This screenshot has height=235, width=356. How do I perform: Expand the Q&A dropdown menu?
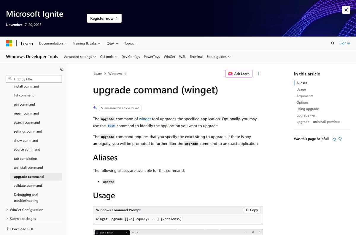(112, 43)
